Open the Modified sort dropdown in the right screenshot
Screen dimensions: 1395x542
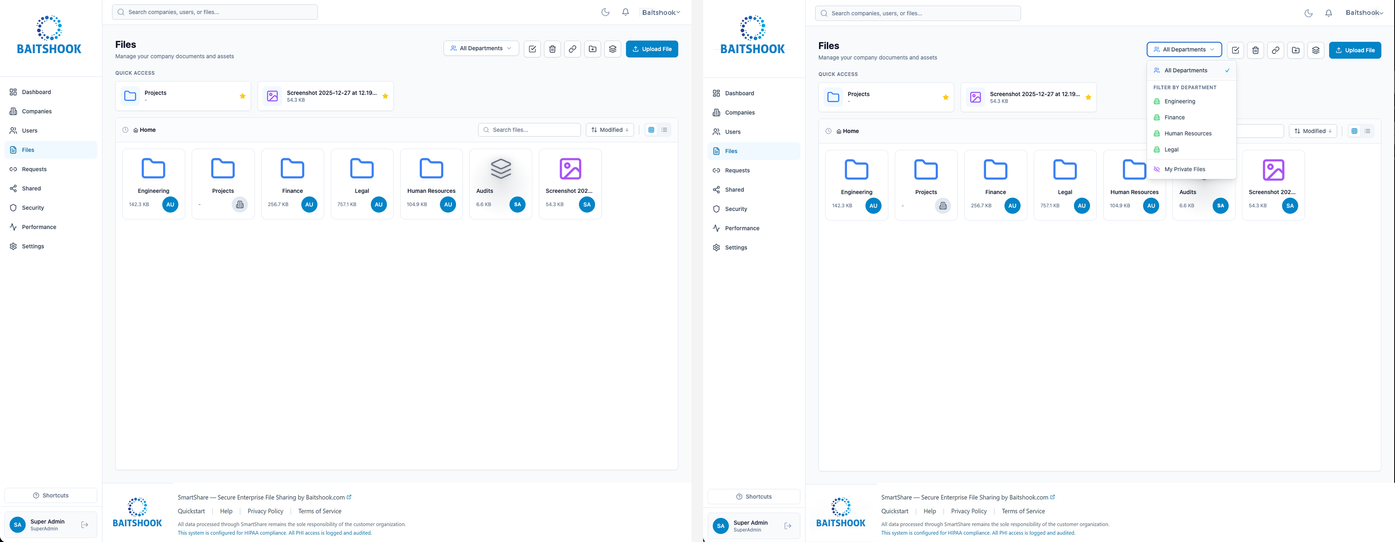[x=1312, y=131]
